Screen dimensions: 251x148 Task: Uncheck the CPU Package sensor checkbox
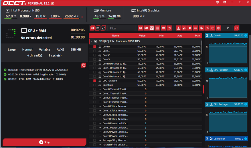(x=95, y=81)
